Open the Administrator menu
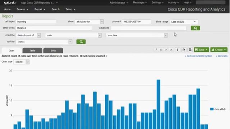 coord(119,3)
